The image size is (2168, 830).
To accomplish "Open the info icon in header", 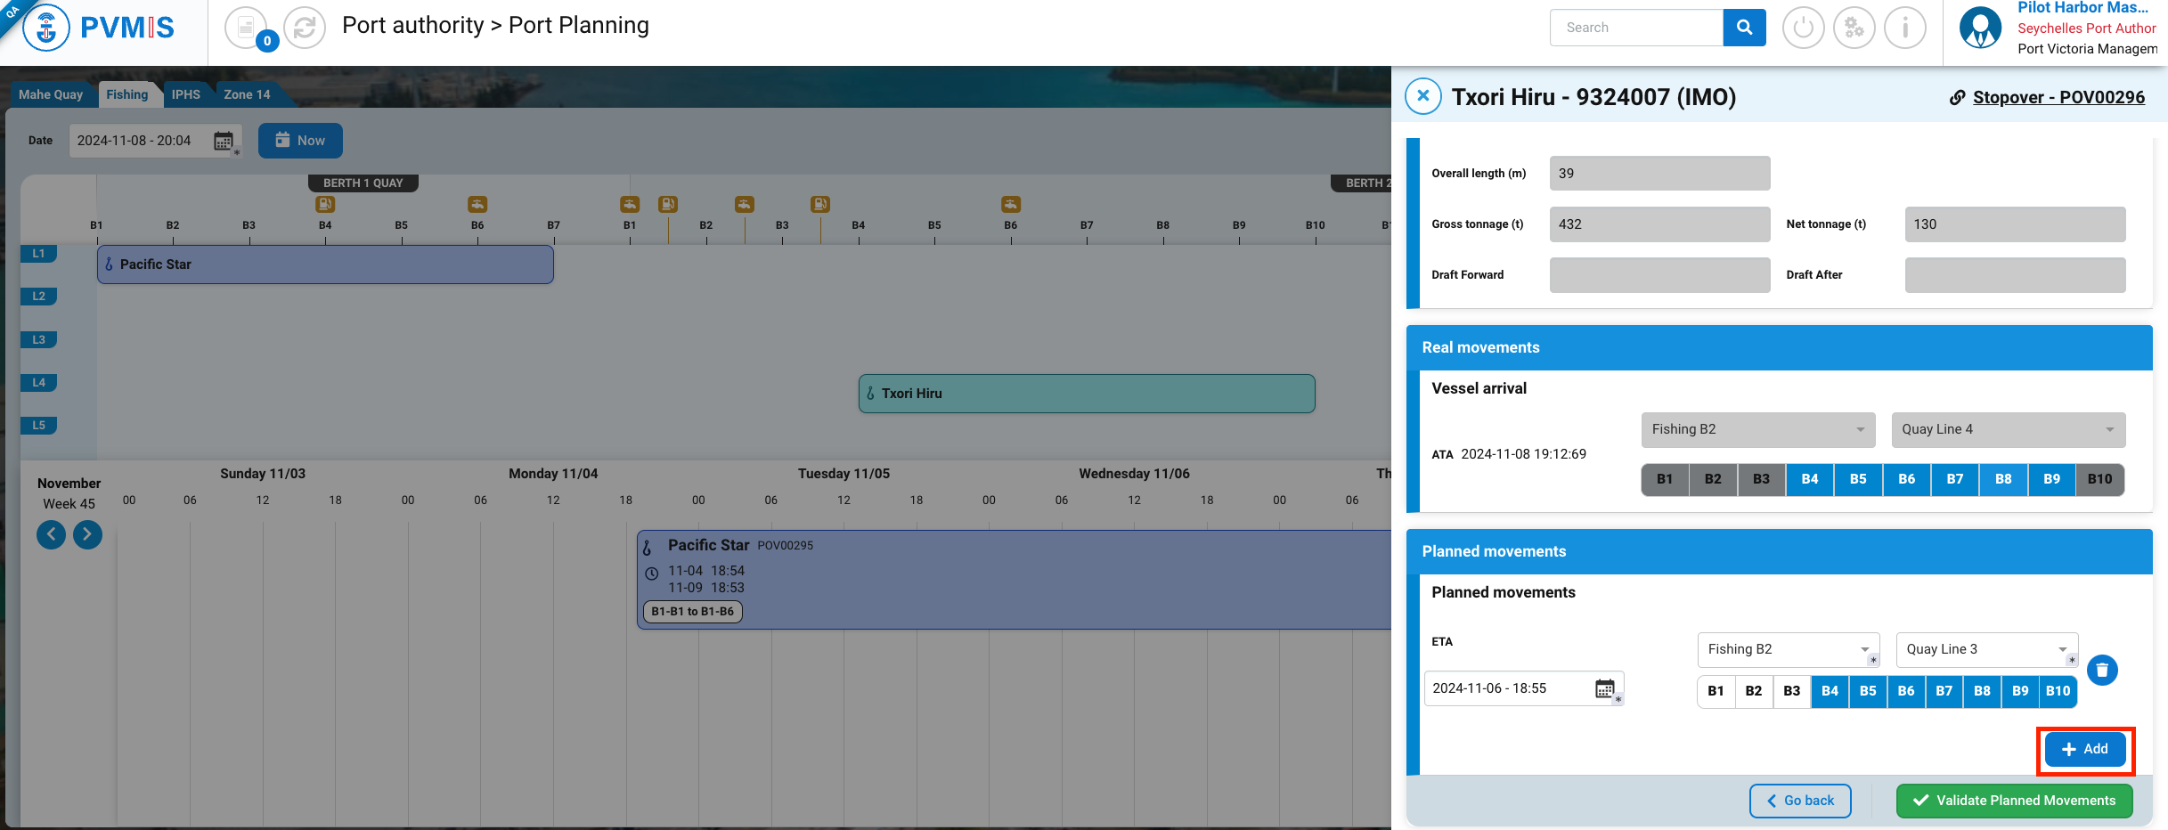I will point(1905,28).
